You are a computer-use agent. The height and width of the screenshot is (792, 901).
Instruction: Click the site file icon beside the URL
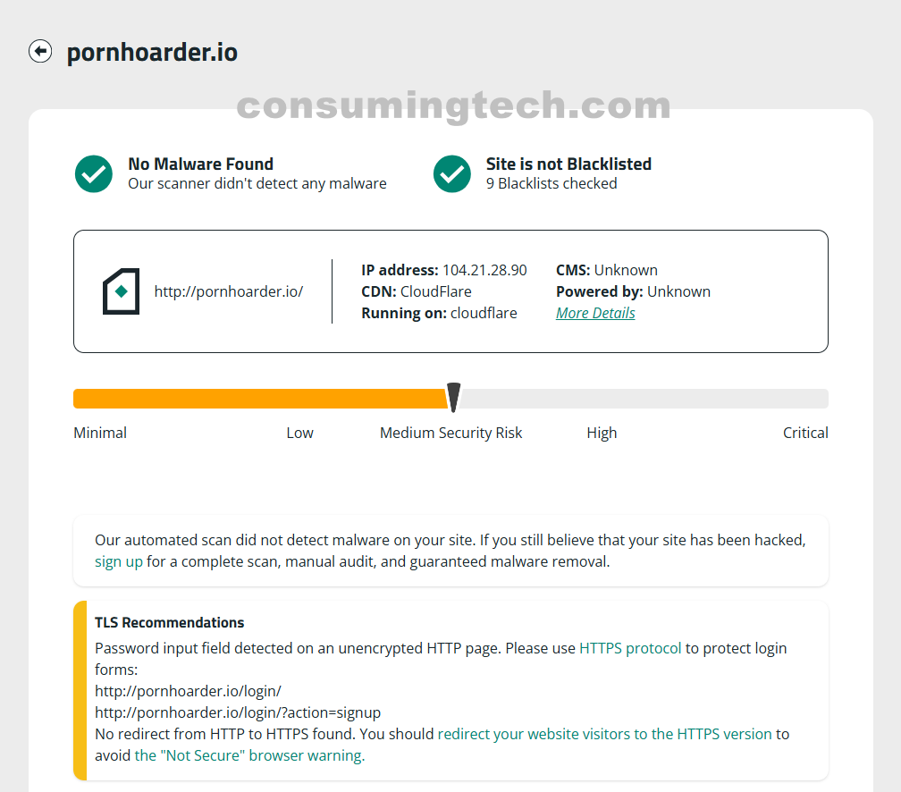121,291
